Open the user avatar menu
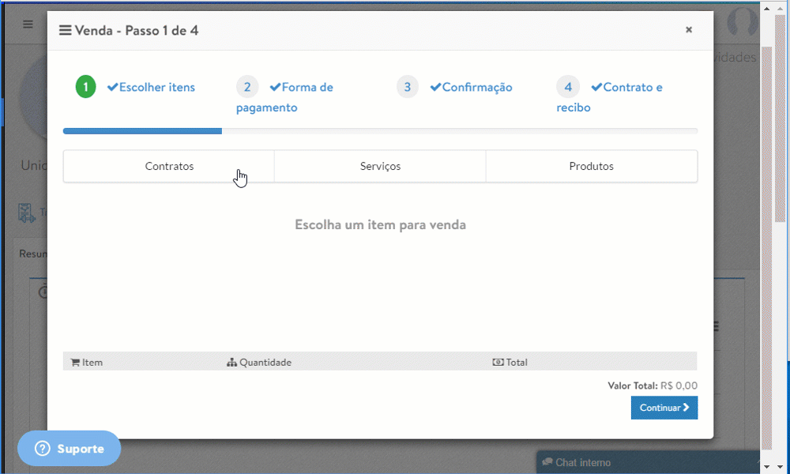790x474 pixels. pyautogui.click(x=742, y=24)
